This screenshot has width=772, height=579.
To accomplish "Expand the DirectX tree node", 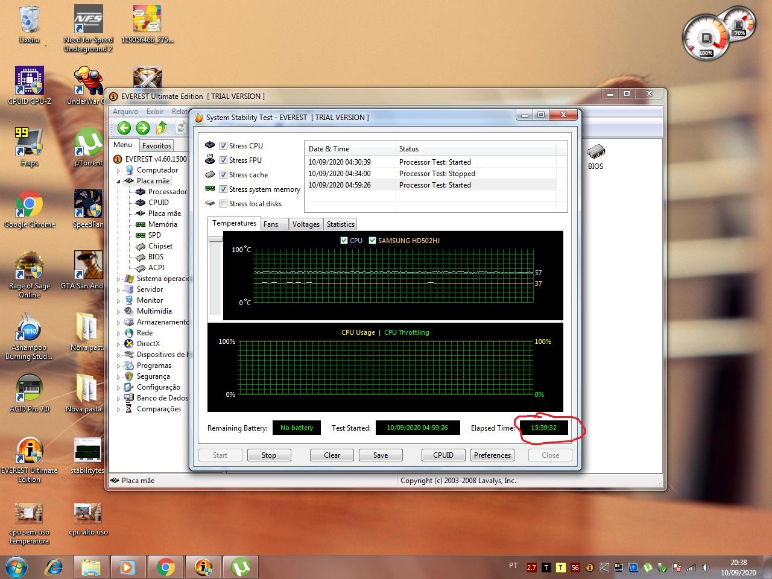I will [119, 344].
